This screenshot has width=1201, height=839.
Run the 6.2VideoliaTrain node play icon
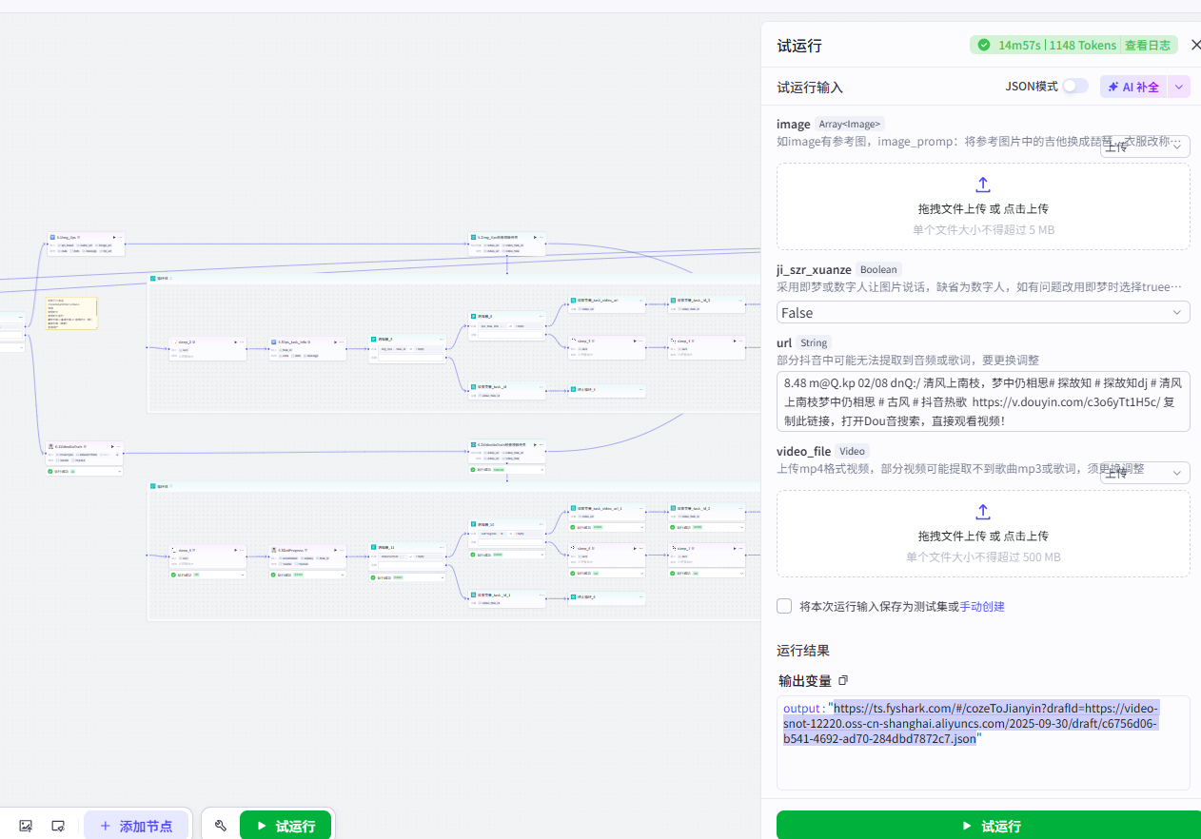pyautogui.click(x=112, y=446)
